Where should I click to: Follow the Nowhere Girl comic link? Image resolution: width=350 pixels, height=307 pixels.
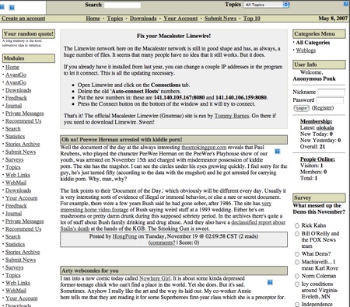click(x=155, y=278)
